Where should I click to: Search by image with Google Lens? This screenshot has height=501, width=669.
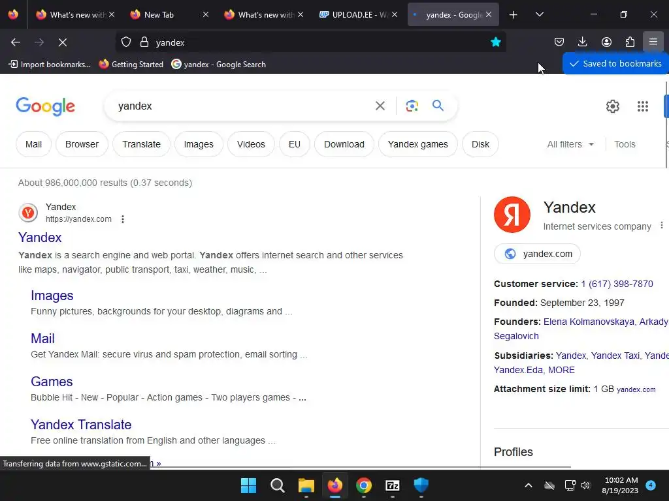tap(412, 106)
